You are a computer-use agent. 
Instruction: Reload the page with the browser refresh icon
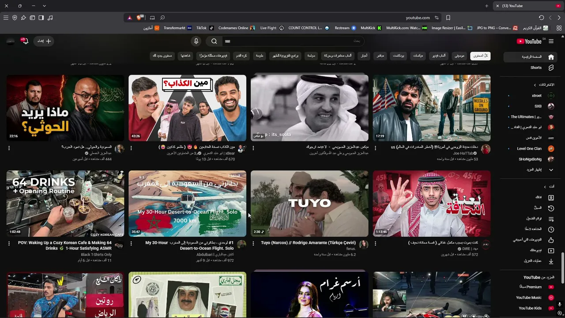tap(542, 18)
